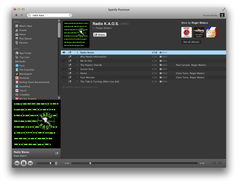
Task: Open the Ça Ira album thumbnail
Action: 212,32
